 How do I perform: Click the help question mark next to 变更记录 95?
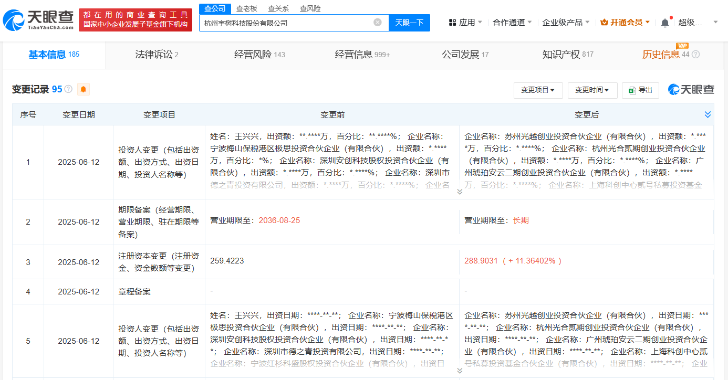[x=68, y=90]
